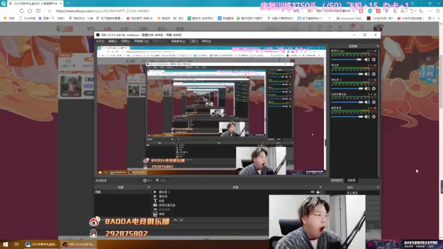Open OBS 文件(F) menu
This screenshot has height=249, width=443.
[x=100, y=41]
